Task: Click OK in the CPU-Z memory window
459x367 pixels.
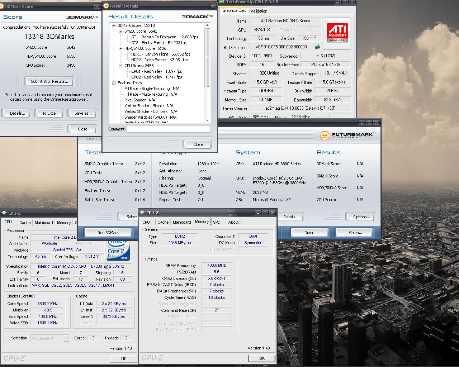Action: click(262, 358)
